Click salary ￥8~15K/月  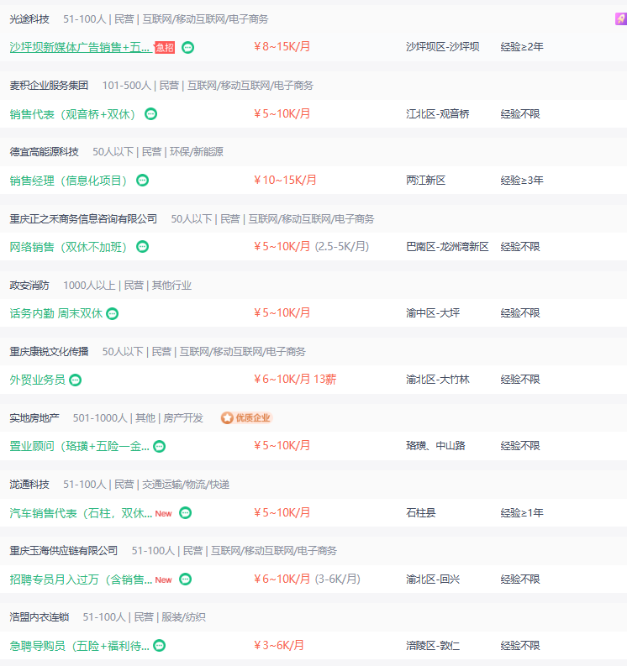(x=282, y=46)
